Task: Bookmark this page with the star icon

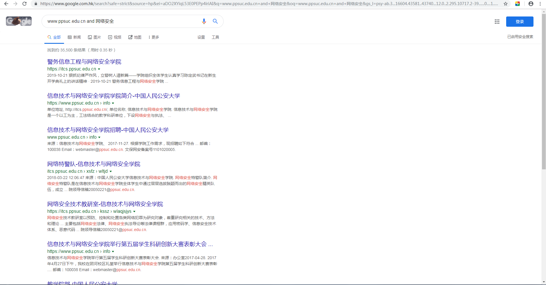Action: click(506, 4)
